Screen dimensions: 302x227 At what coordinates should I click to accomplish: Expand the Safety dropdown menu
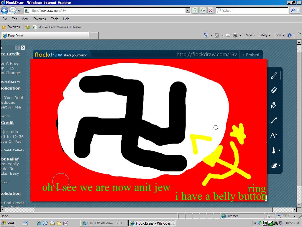[264, 35]
